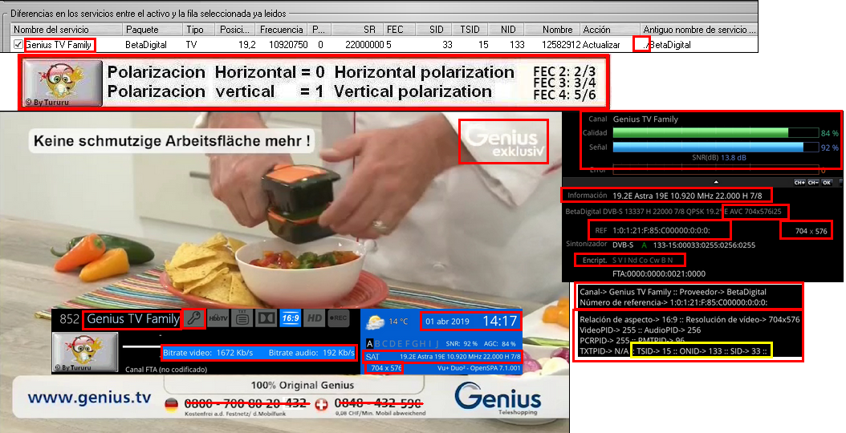The image size is (846, 433).
Task: Click the Encript. S V I Nd Co Cw B N row
Action: point(628,260)
